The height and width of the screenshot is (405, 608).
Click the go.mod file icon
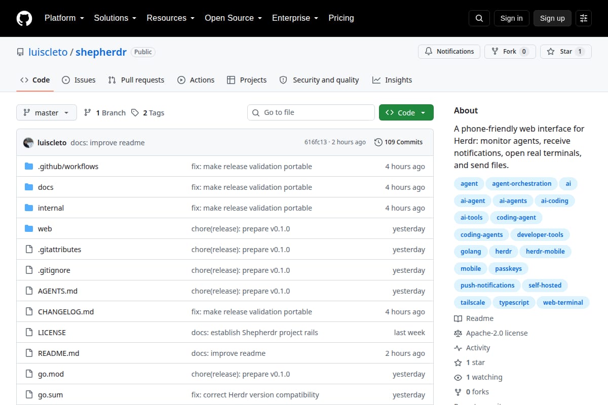pyautogui.click(x=29, y=374)
